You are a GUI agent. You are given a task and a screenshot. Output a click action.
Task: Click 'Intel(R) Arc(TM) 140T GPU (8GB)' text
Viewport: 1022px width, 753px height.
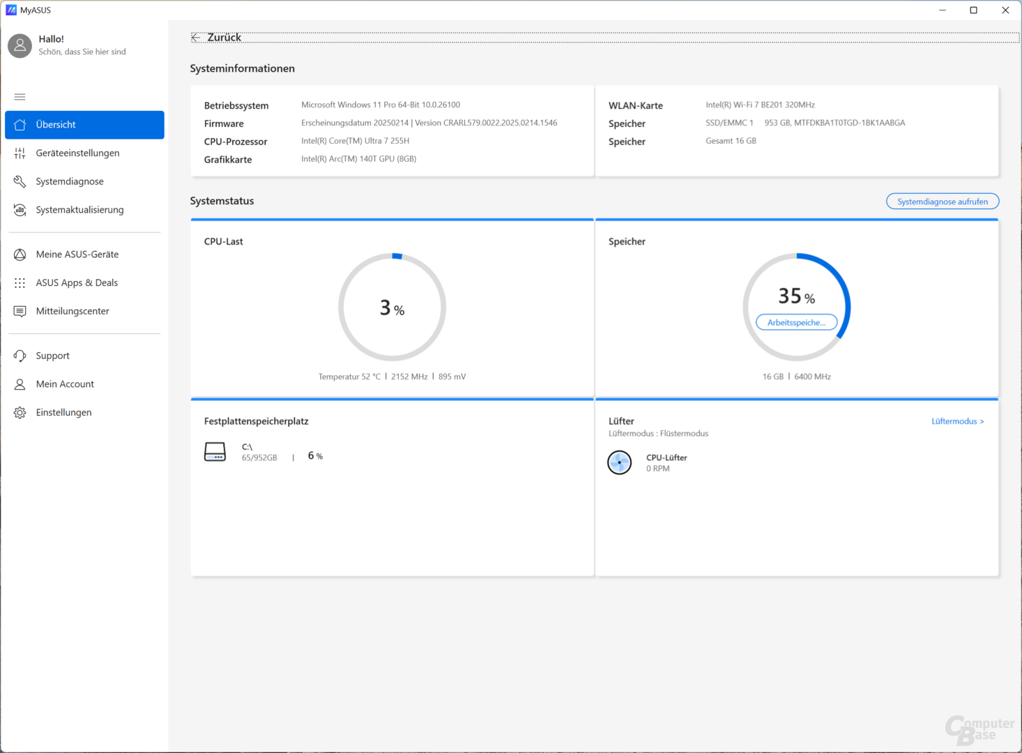[x=358, y=159]
